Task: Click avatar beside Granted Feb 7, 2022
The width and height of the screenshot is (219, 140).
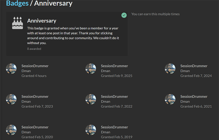Action: [x=91, y=99]
